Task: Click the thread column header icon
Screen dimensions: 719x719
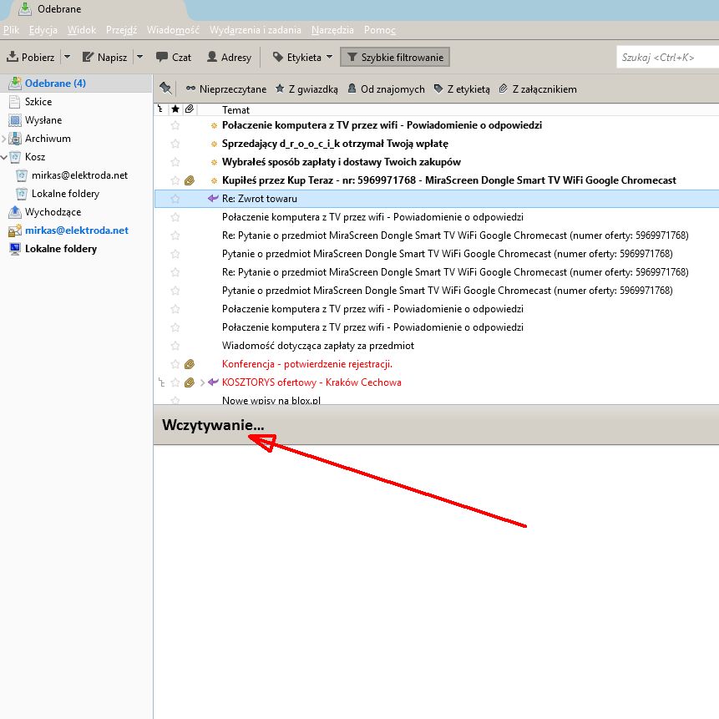Action: pos(160,109)
